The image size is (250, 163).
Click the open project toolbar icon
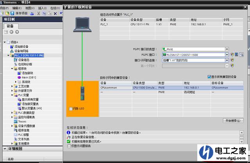pos(7,13)
